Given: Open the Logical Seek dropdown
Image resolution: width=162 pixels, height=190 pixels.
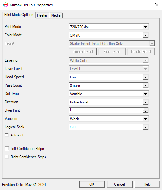Looking at the screenshot, I should point(109,127).
